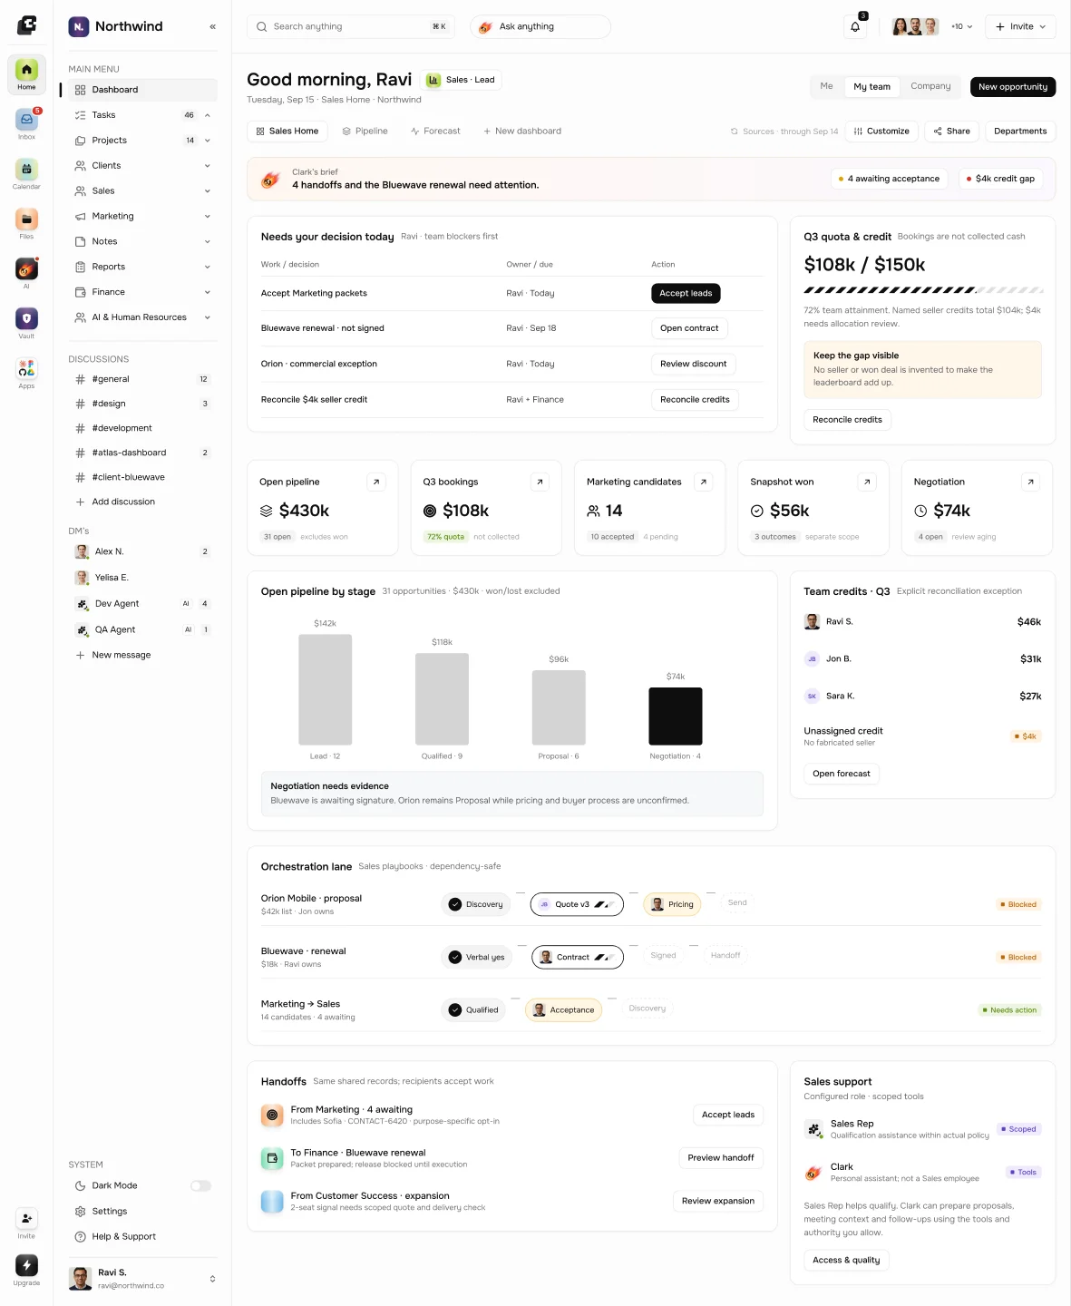Open Home in the left app rail

tap(26, 74)
